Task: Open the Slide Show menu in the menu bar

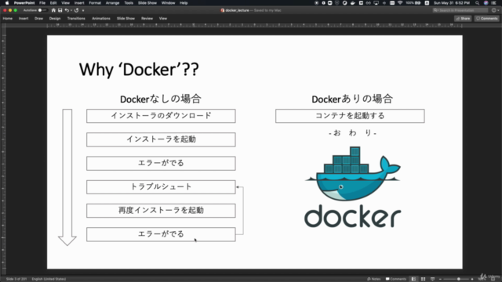Action: point(147,3)
